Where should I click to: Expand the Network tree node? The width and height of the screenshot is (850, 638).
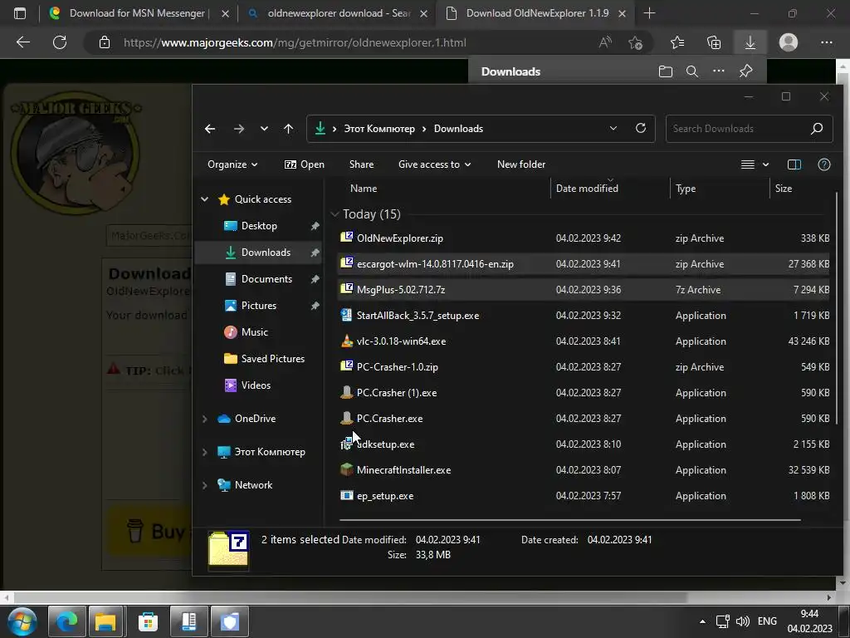click(205, 485)
